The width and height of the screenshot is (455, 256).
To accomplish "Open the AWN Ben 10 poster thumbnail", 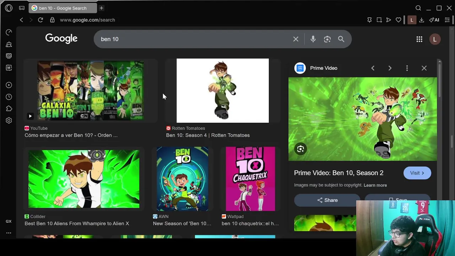I will (182, 179).
